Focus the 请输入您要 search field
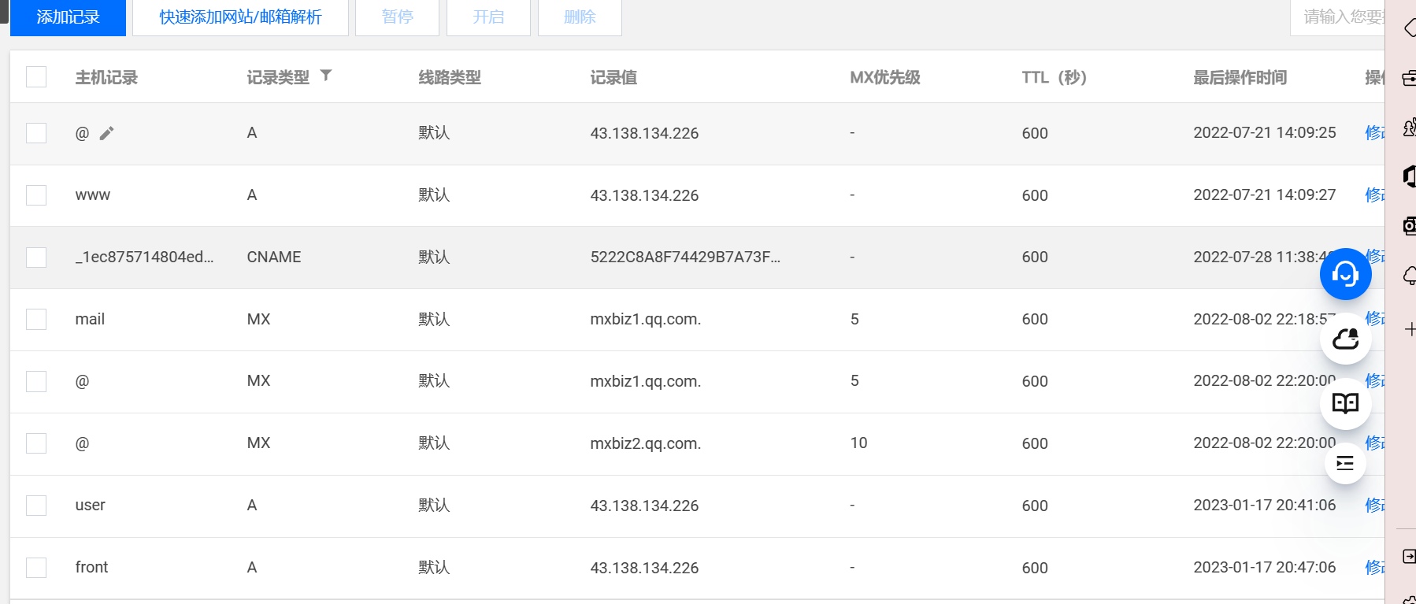Viewport: 1416px width, 604px height. 1337,17
